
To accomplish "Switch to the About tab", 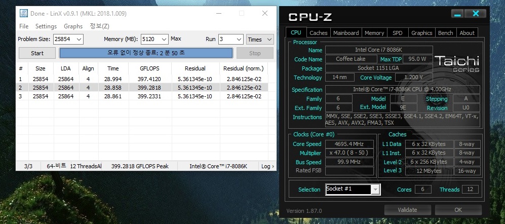I will [x=467, y=33].
